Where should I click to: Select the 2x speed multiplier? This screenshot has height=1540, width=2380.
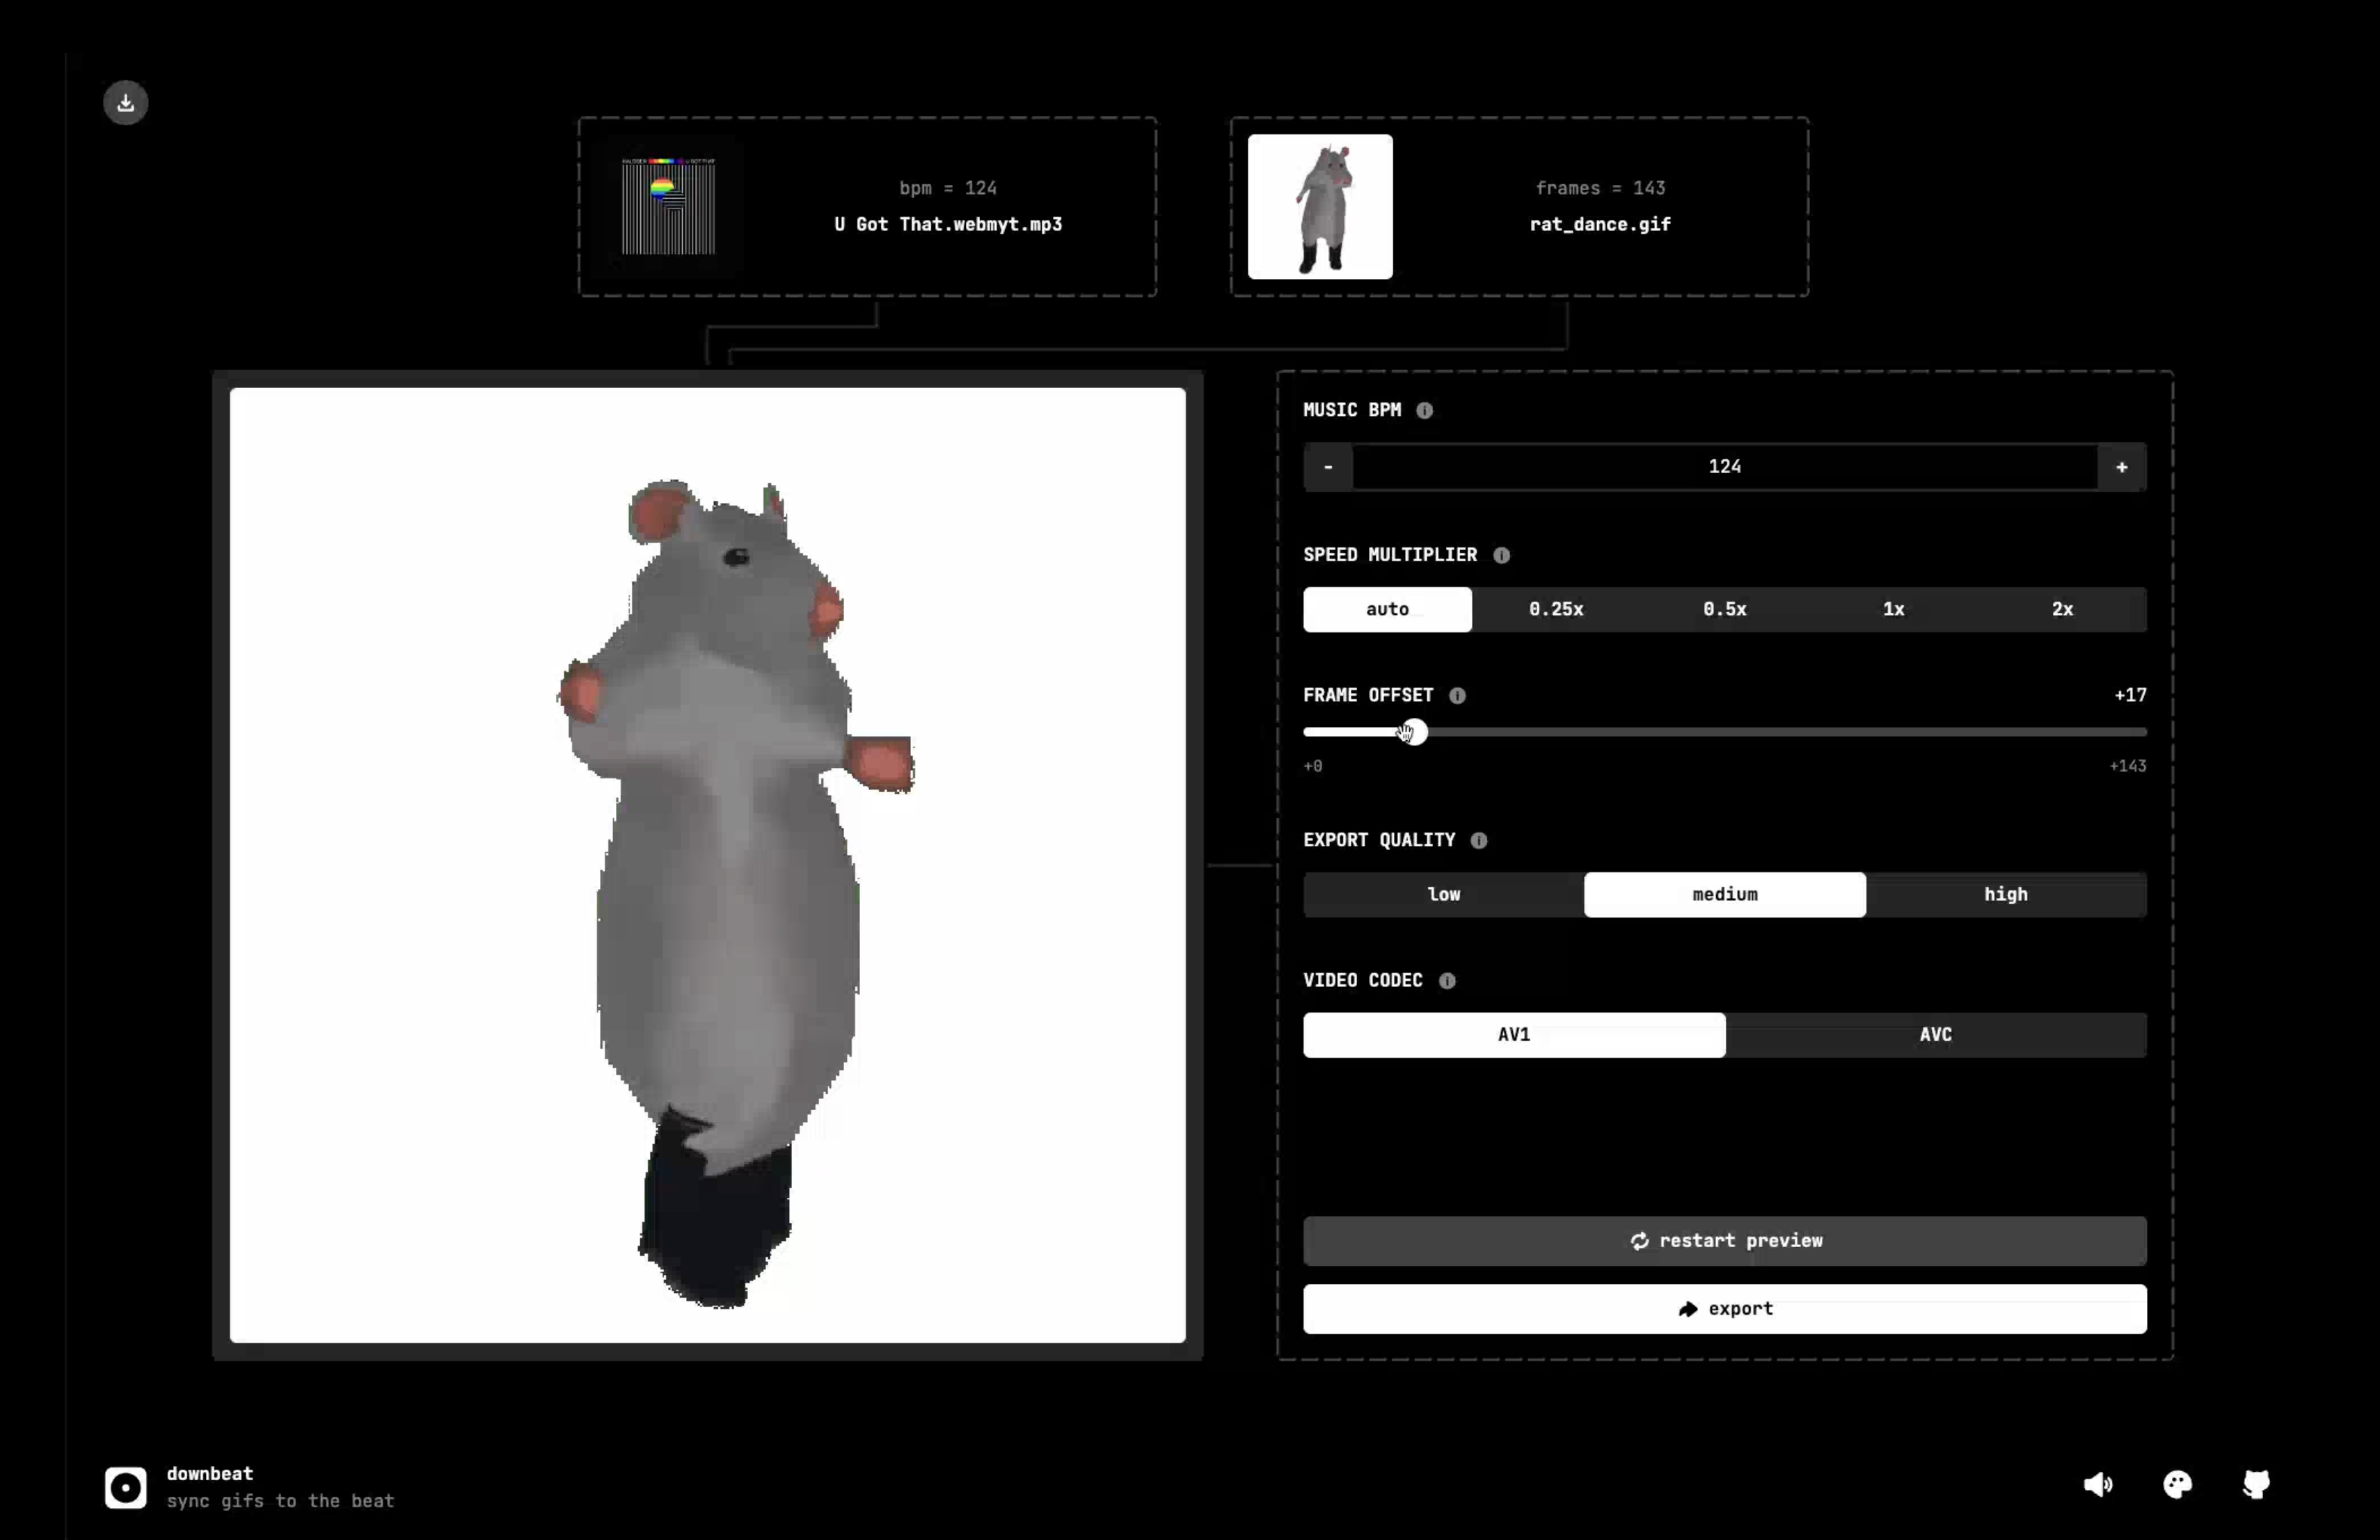pyautogui.click(x=2062, y=609)
